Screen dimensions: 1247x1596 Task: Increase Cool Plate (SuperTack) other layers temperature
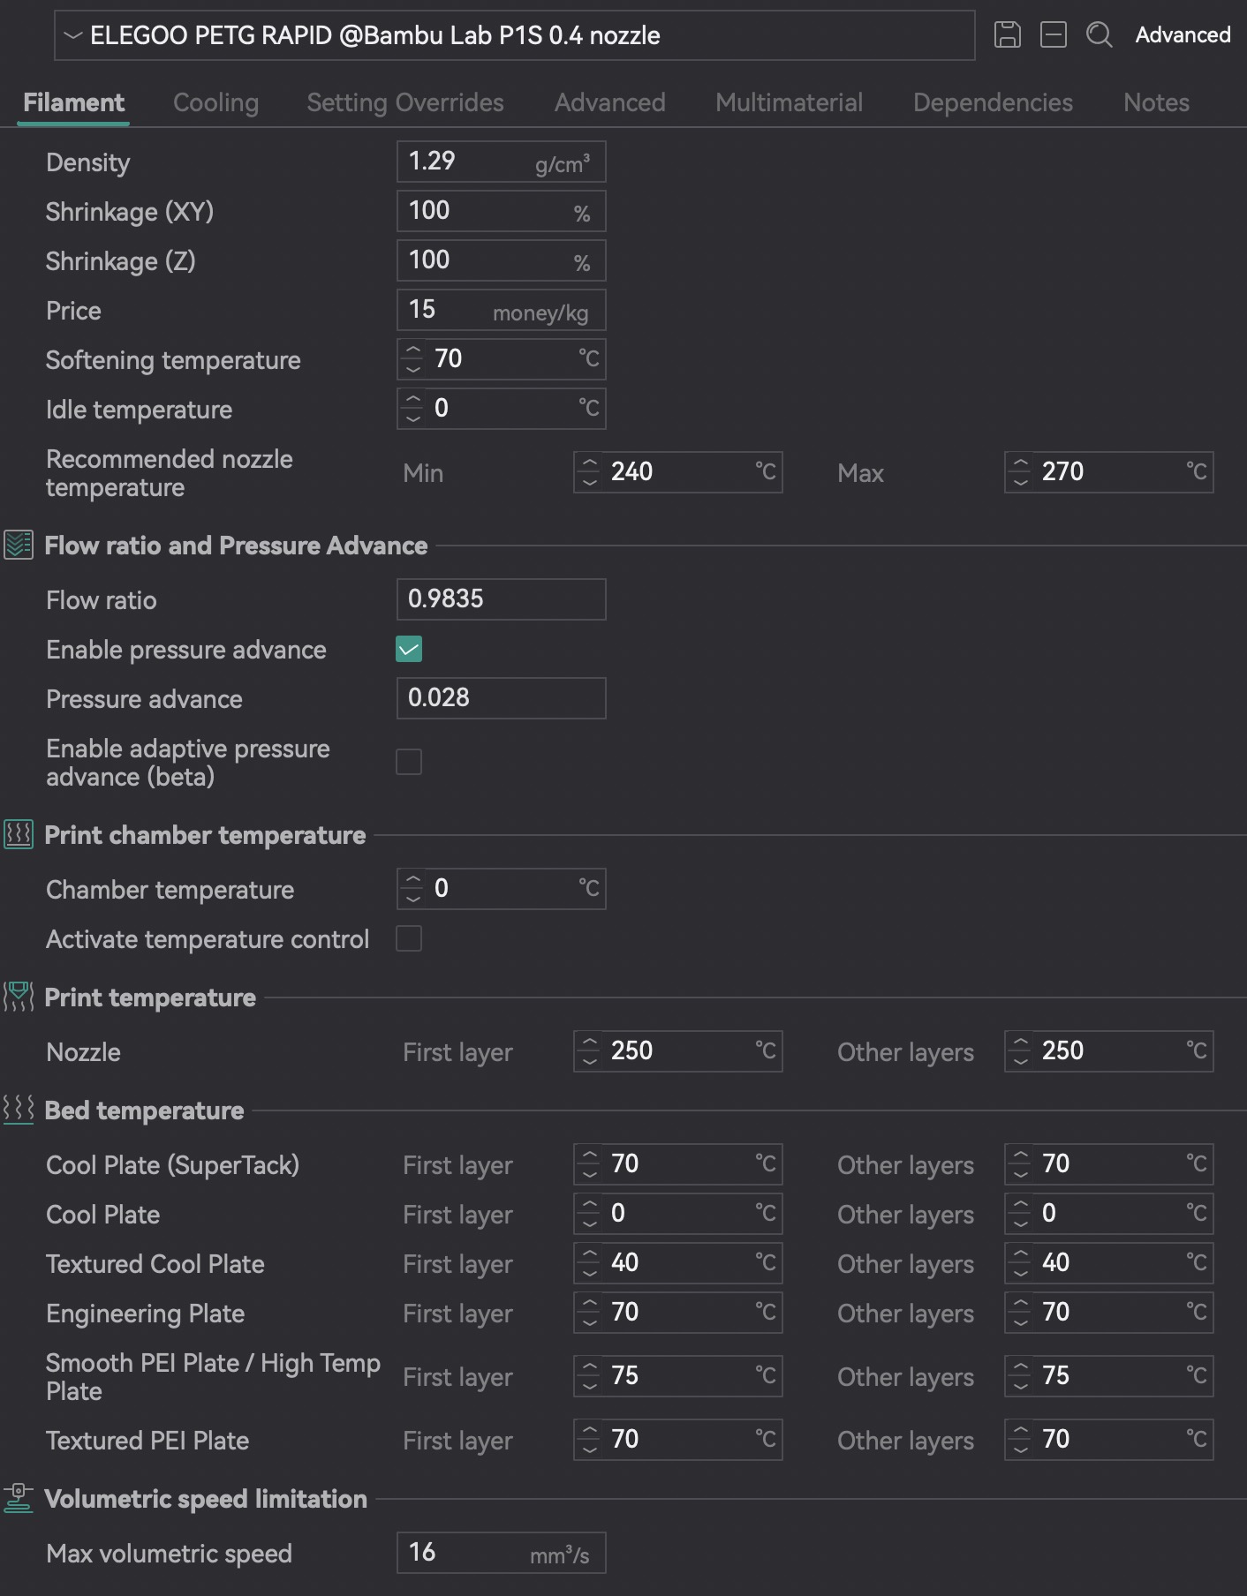[x=1020, y=1156]
